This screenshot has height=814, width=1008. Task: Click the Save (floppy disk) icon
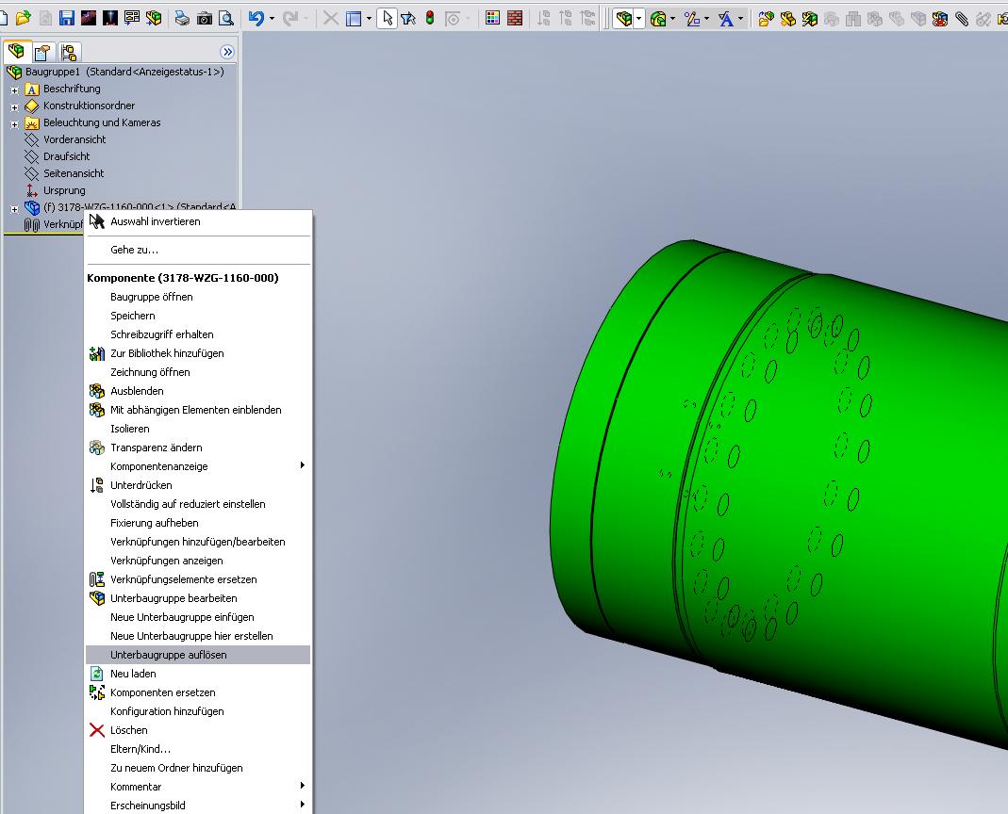tap(66, 18)
